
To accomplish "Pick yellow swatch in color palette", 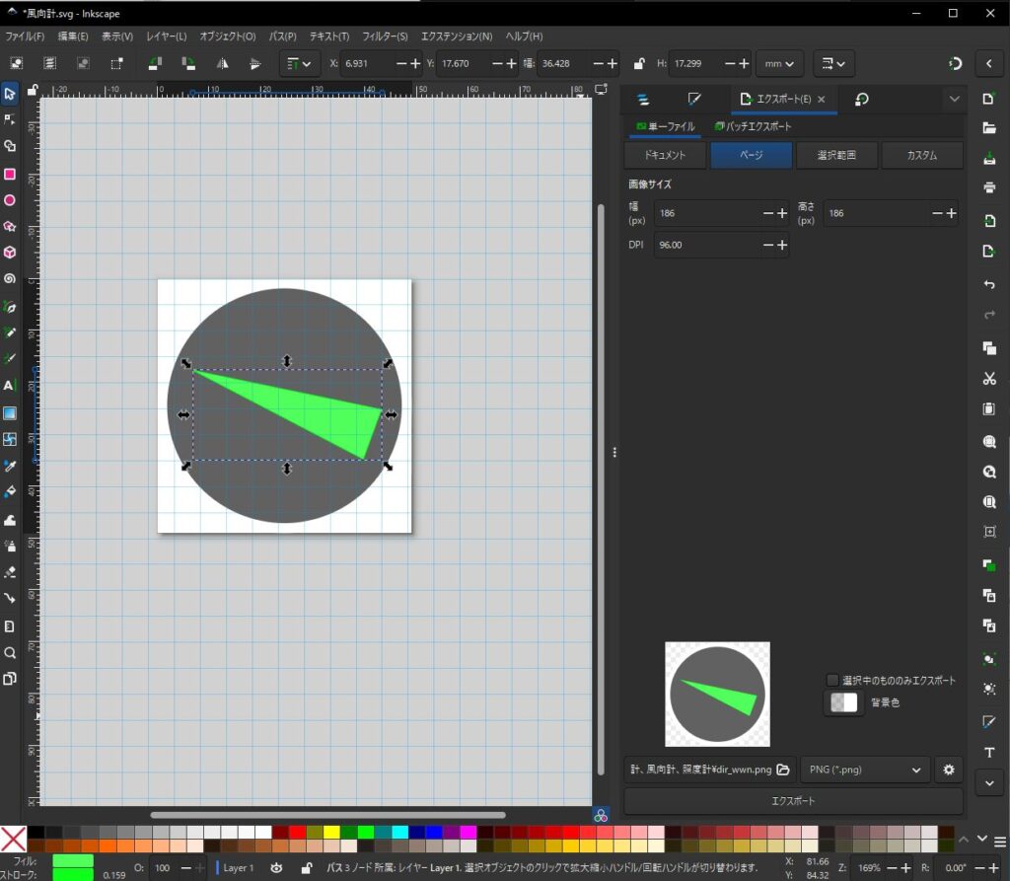I will point(330,832).
